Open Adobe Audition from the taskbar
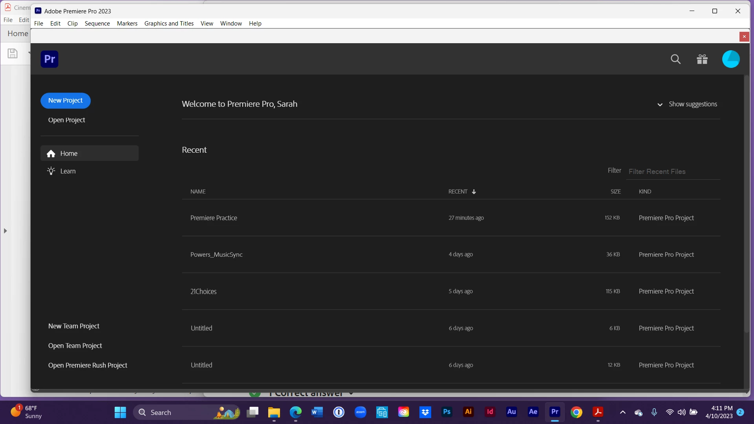Screen dimensions: 754x424 [511, 412]
